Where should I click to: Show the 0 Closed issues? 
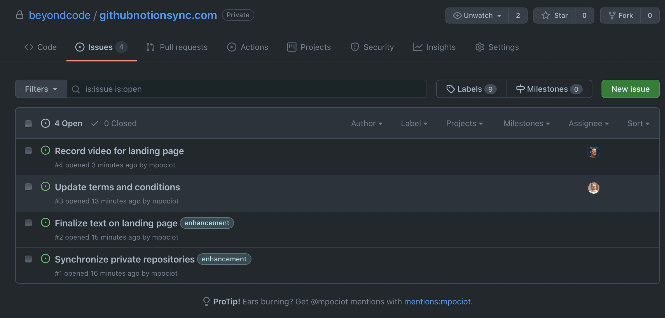click(x=114, y=123)
